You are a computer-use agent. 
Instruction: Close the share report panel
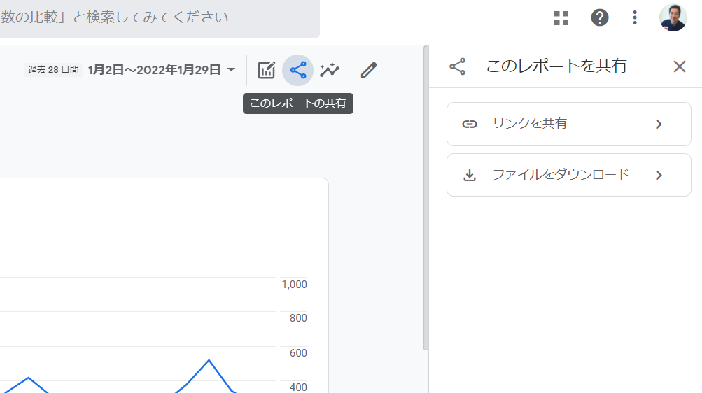point(679,66)
